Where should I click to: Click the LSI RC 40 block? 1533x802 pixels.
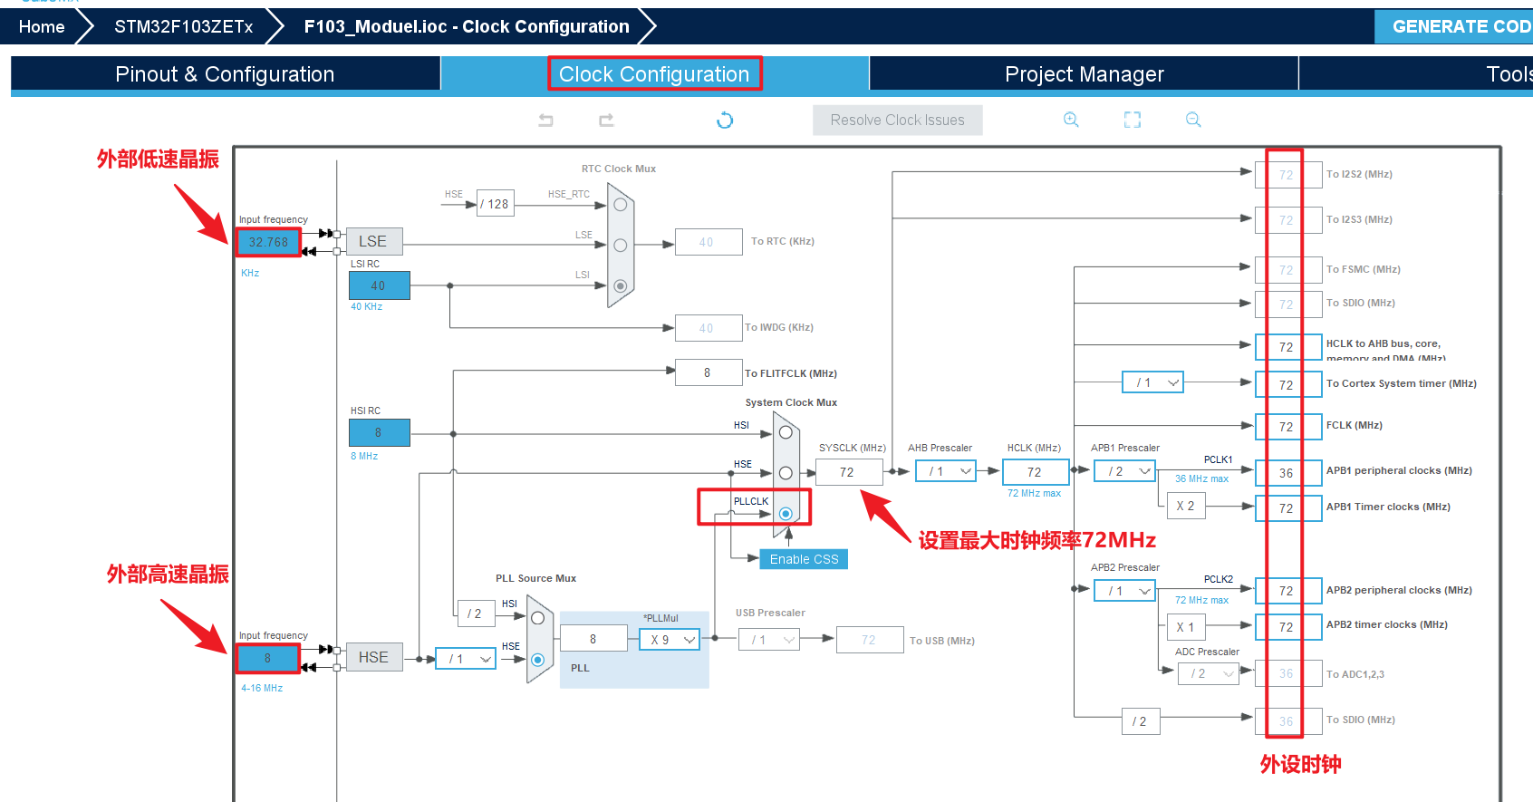click(379, 285)
